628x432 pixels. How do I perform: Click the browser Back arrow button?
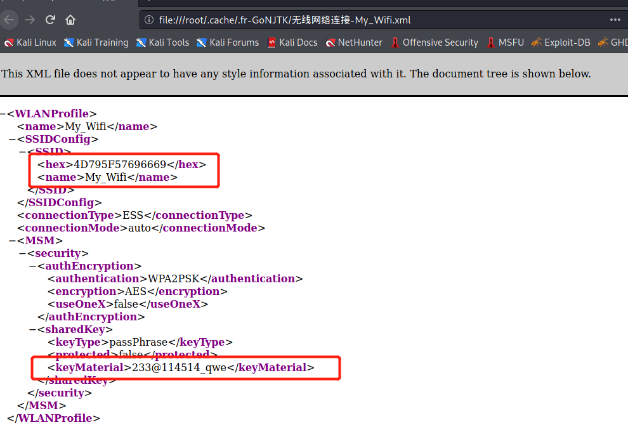pos(9,20)
